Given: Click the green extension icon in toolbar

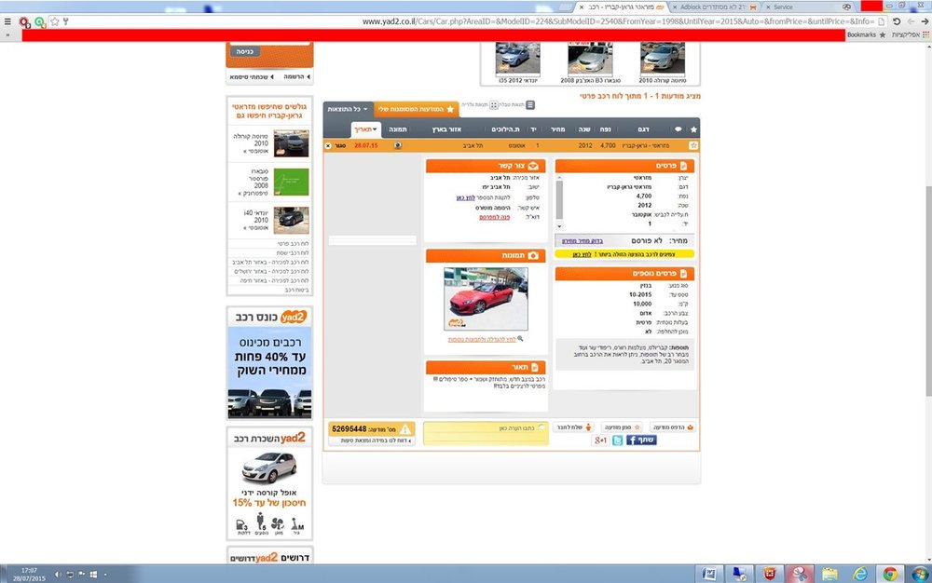Looking at the screenshot, I should pos(40,22).
